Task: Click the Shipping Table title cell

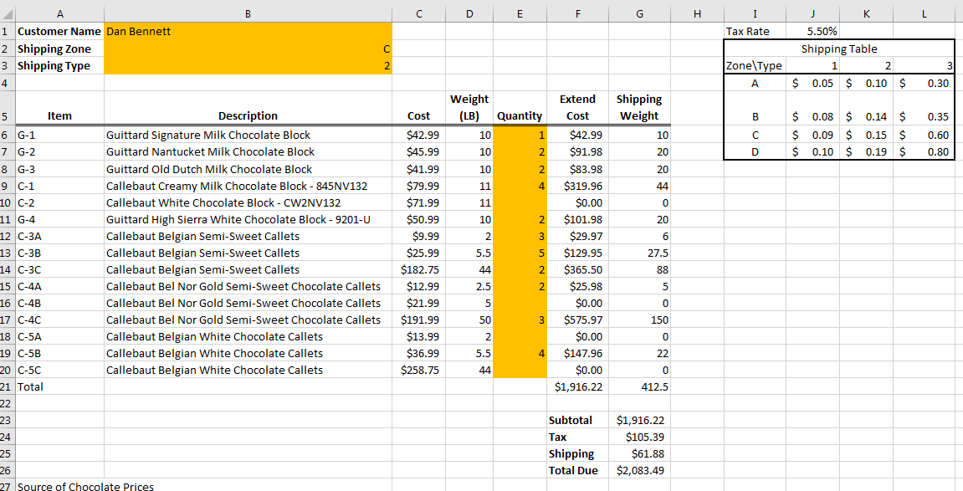Action: [838, 49]
